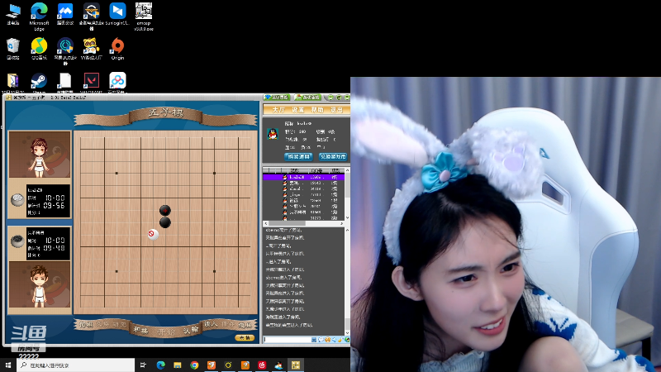The image size is (661, 372).
Task: Click 退出 (Exit) menu item
Action: (x=336, y=110)
